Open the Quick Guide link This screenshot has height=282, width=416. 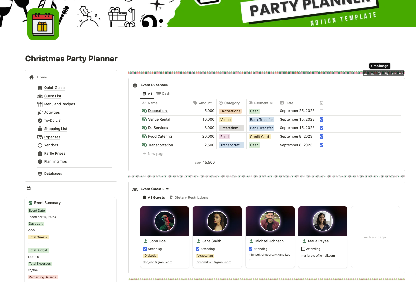pos(54,88)
